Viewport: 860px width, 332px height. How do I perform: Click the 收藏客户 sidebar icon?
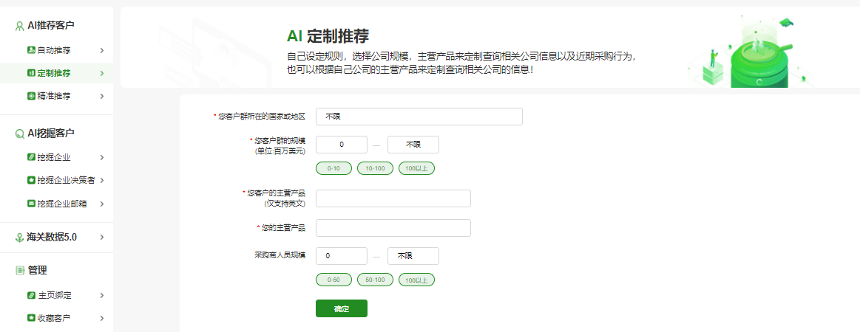(x=31, y=319)
